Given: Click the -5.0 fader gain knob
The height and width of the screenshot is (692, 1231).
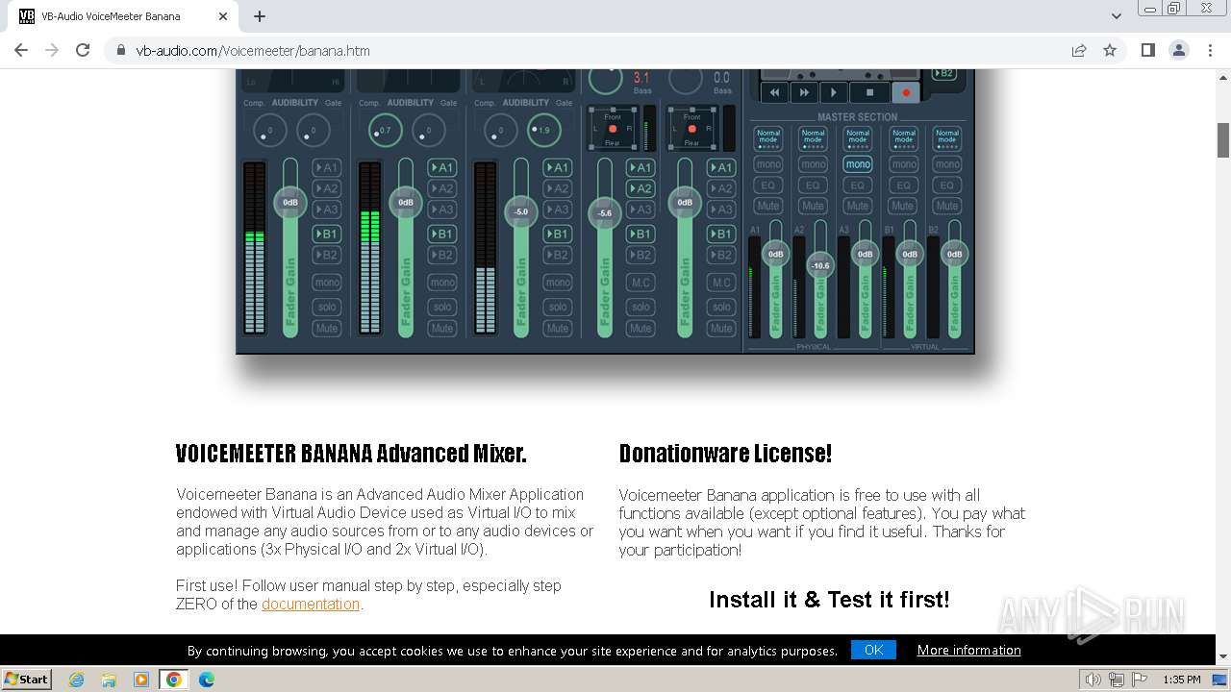Looking at the screenshot, I should [521, 211].
